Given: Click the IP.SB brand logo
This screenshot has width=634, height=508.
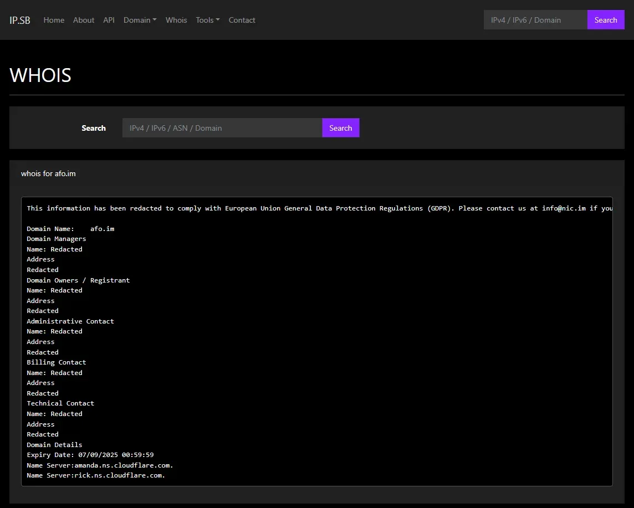Looking at the screenshot, I should point(20,20).
